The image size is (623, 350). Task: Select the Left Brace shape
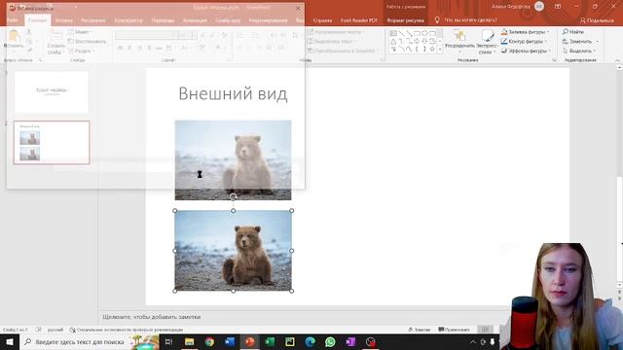[417, 49]
